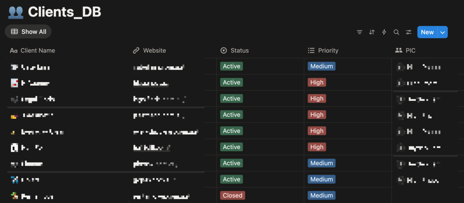464x203 pixels.
Task: Select the second row's High priority tag
Action: point(317,83)
